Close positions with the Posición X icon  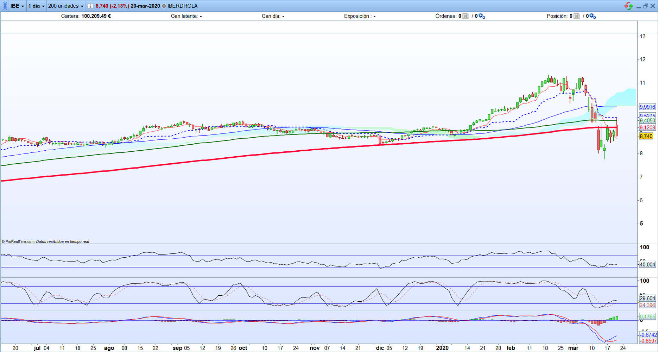coord(576,16)
